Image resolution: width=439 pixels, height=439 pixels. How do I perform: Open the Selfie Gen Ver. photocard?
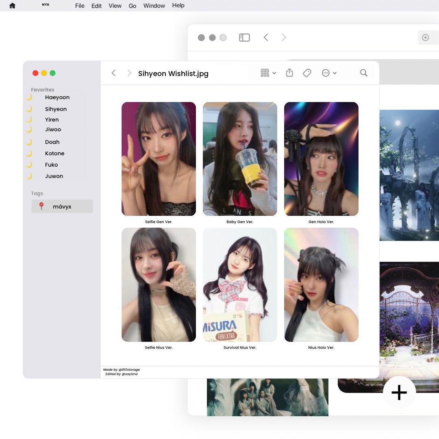pos(159,159)
